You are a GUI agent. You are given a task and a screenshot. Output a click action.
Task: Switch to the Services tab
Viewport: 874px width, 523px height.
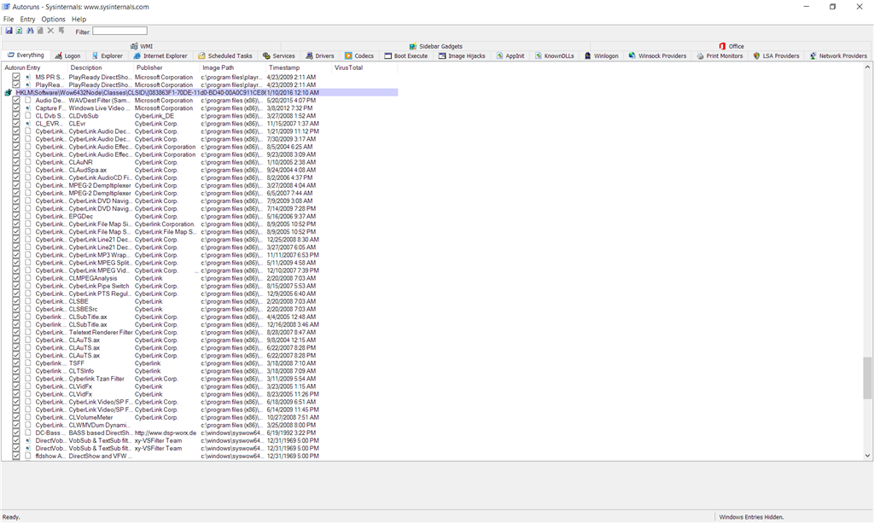[279, 55]
